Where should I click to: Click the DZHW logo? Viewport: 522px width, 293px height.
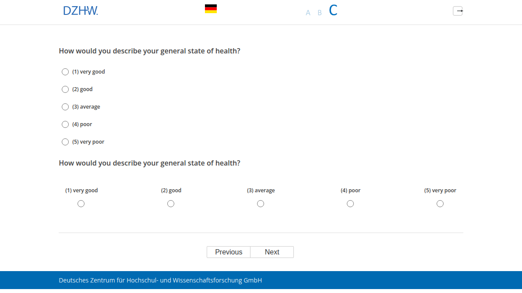click(81, 11)
